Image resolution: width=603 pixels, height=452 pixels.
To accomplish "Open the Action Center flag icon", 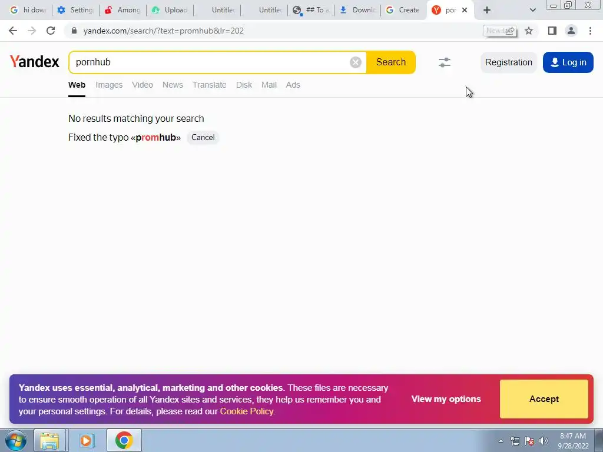I will pyautogui.click(x=529, y=441).
